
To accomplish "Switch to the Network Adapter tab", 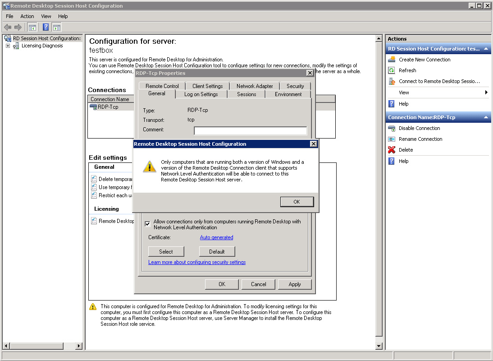I will 255,86.
